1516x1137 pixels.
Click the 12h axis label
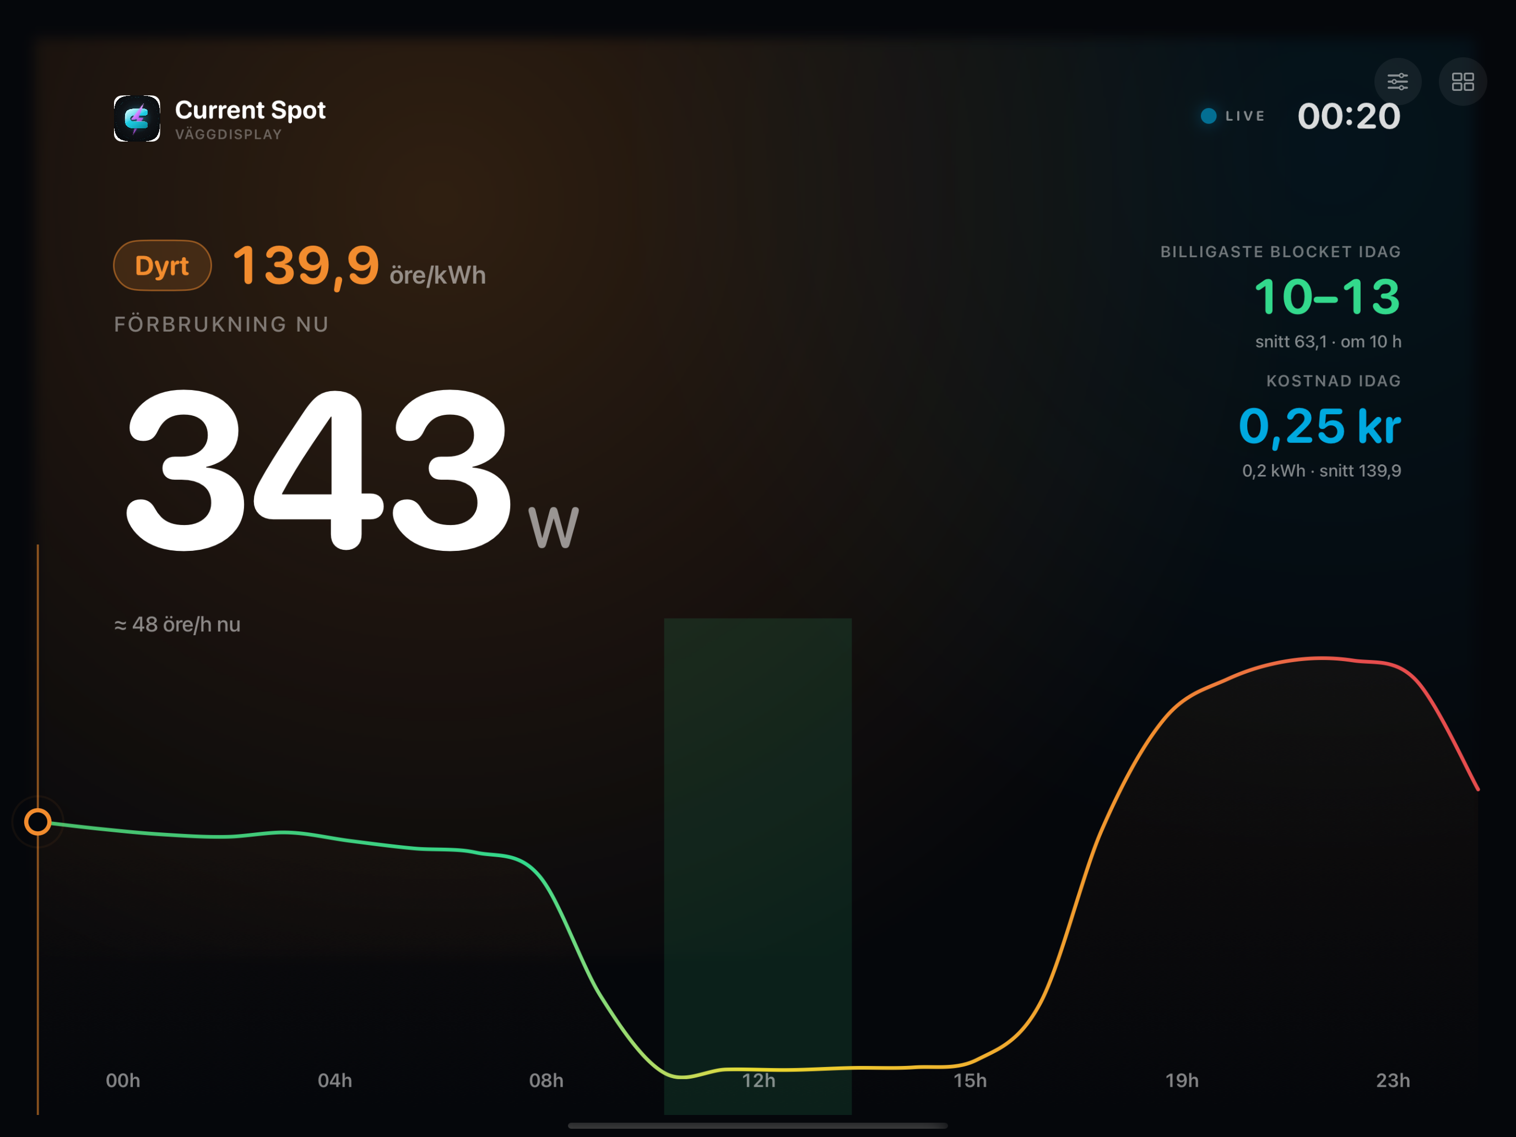pyautogui.click(x=759, y=1081)
